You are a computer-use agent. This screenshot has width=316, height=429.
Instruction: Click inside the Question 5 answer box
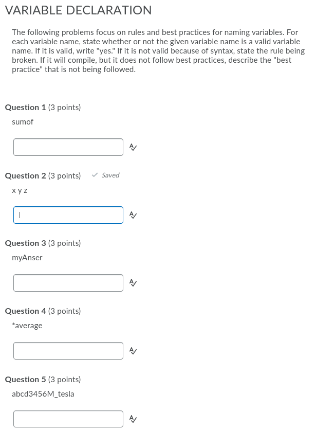click(x=68, y=418)
